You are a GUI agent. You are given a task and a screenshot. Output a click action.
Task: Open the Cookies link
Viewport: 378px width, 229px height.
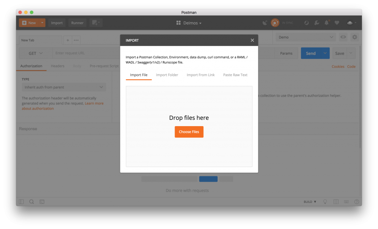click(338, 66)
